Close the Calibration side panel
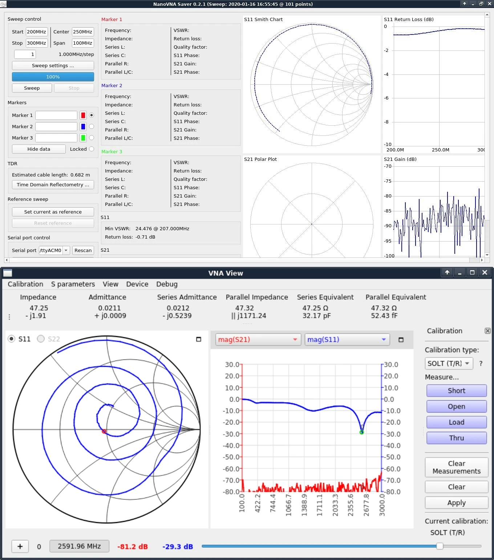Viewport: 494px width, 560px height. [487, 331]
